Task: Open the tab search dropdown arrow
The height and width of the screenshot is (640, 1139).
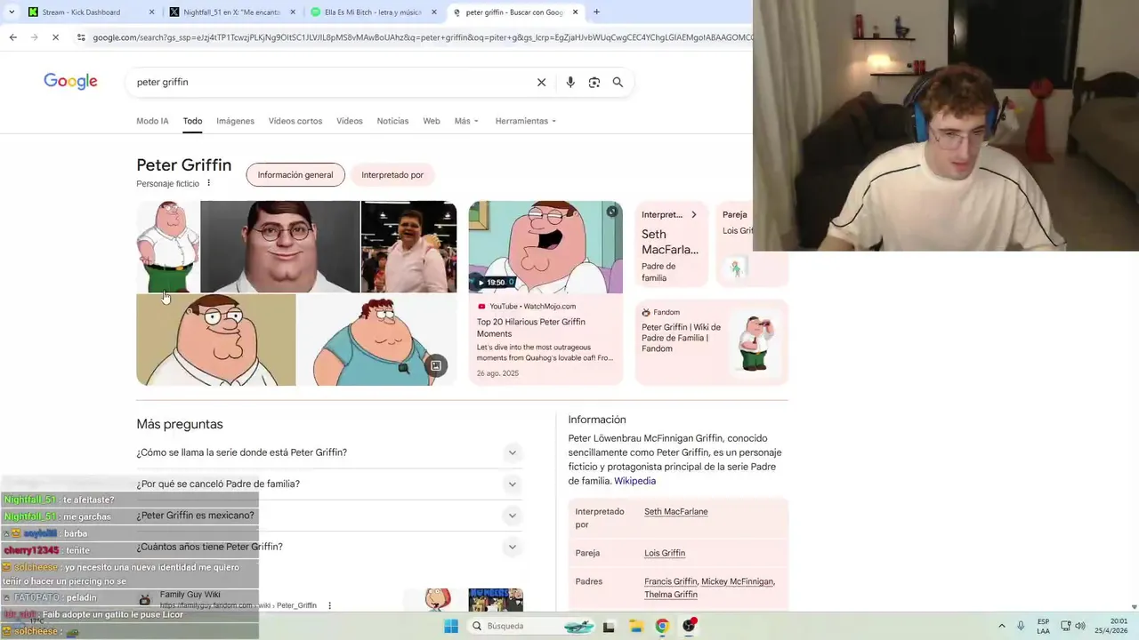Action: [12, 12]
